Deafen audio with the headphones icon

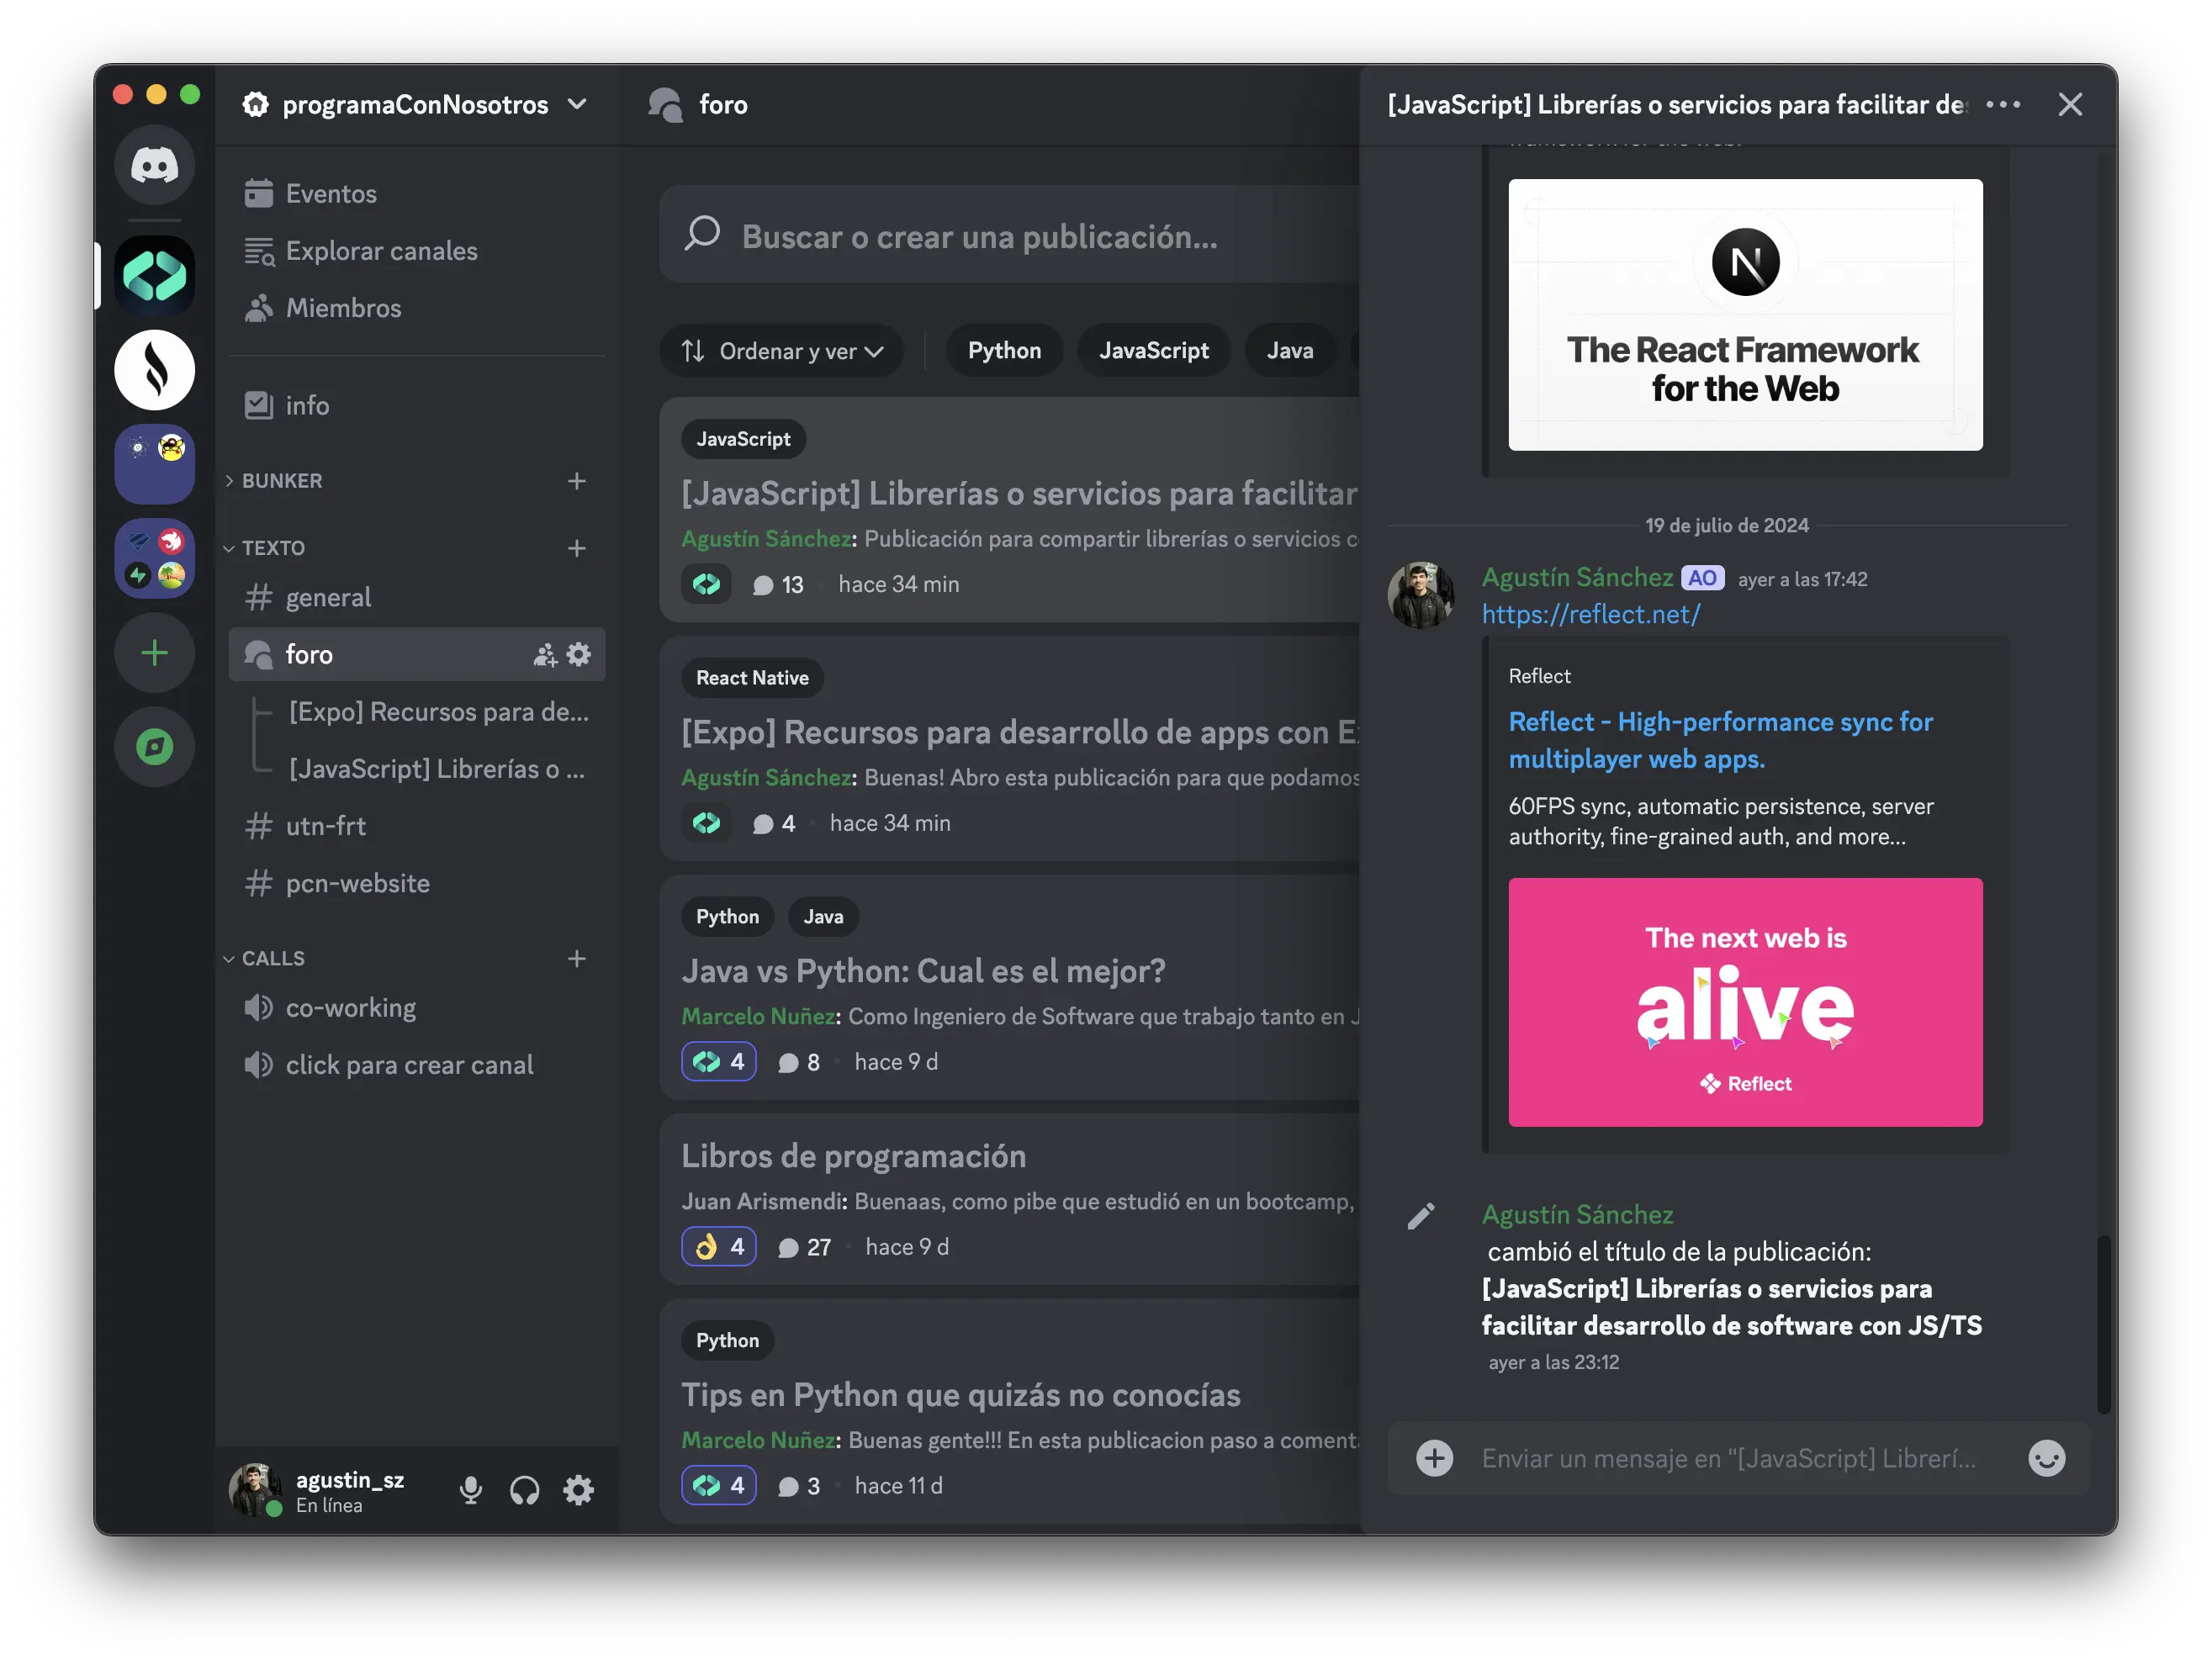tap(524, 1490)
